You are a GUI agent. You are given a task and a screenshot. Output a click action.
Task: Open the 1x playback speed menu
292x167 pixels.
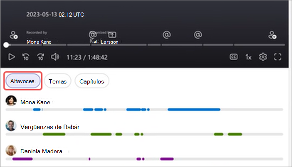click(248, 57)
